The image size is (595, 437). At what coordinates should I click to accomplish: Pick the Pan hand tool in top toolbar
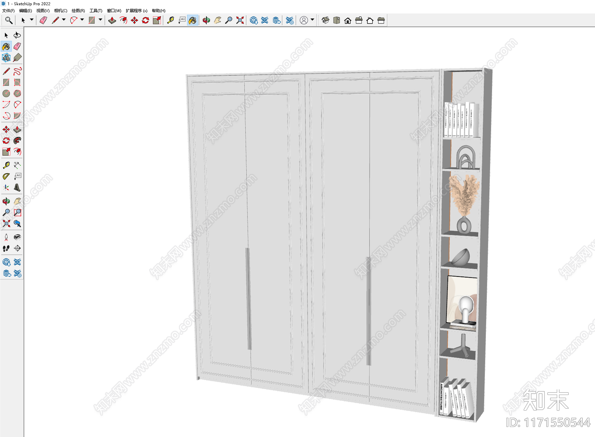(218, 20)
